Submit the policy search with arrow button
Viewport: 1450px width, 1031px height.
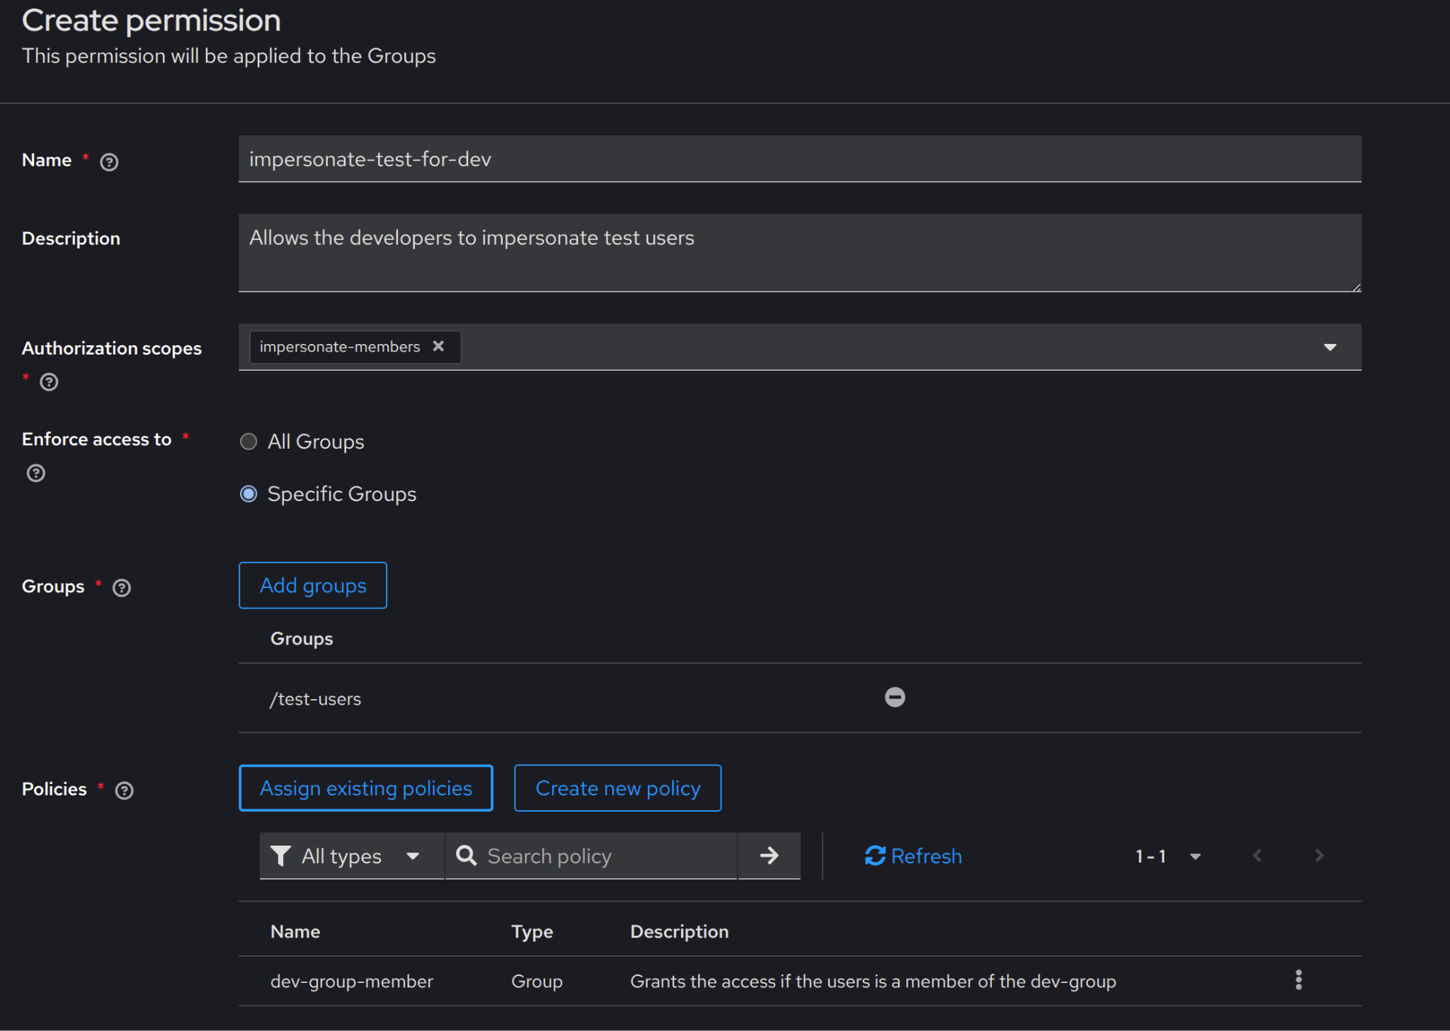click(x=769, y=856)
